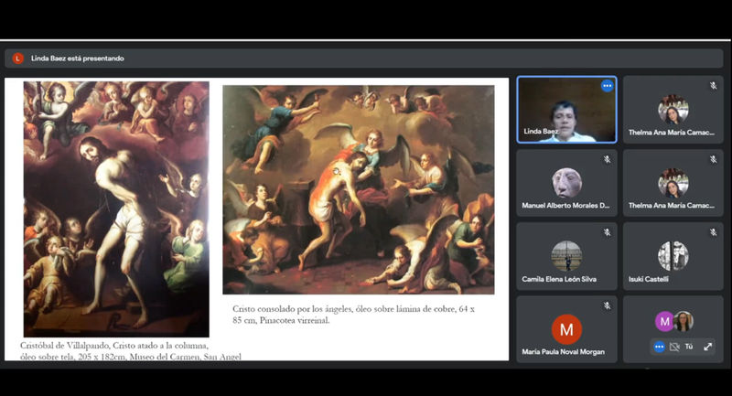Viewport: 732px width, 396px height.
Task: Click the caption line 'óleo sobre tela, 205 x 182cm'
Action: [x=73, y=357]
